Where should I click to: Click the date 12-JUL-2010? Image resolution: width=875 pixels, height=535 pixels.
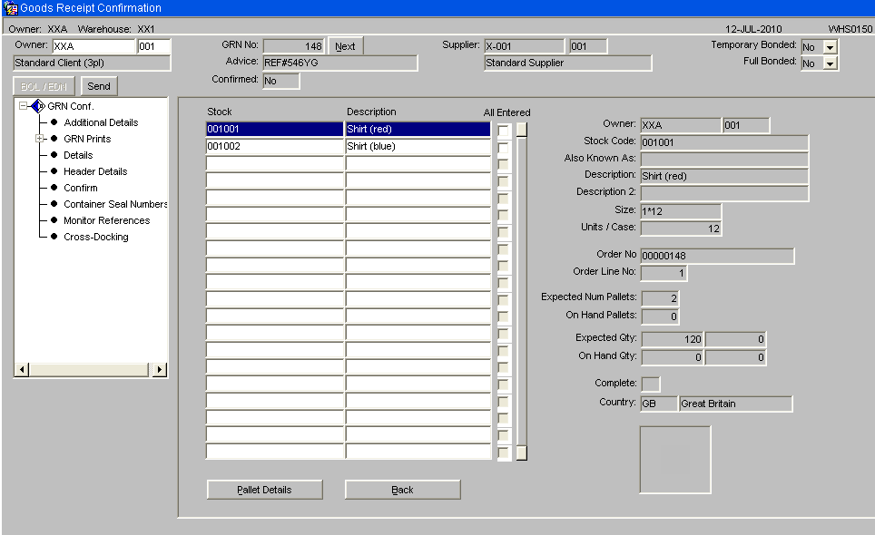pyautogui.click(x=753, y=29)
